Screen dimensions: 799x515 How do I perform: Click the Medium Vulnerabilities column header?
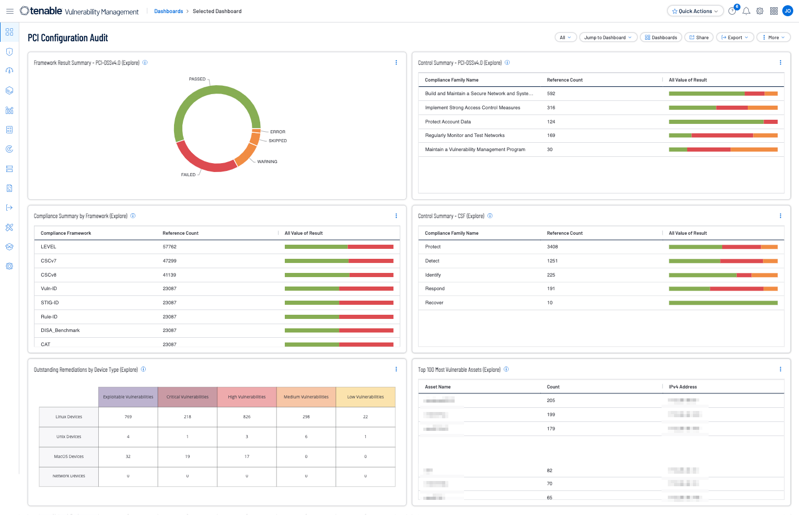point(306,397)
